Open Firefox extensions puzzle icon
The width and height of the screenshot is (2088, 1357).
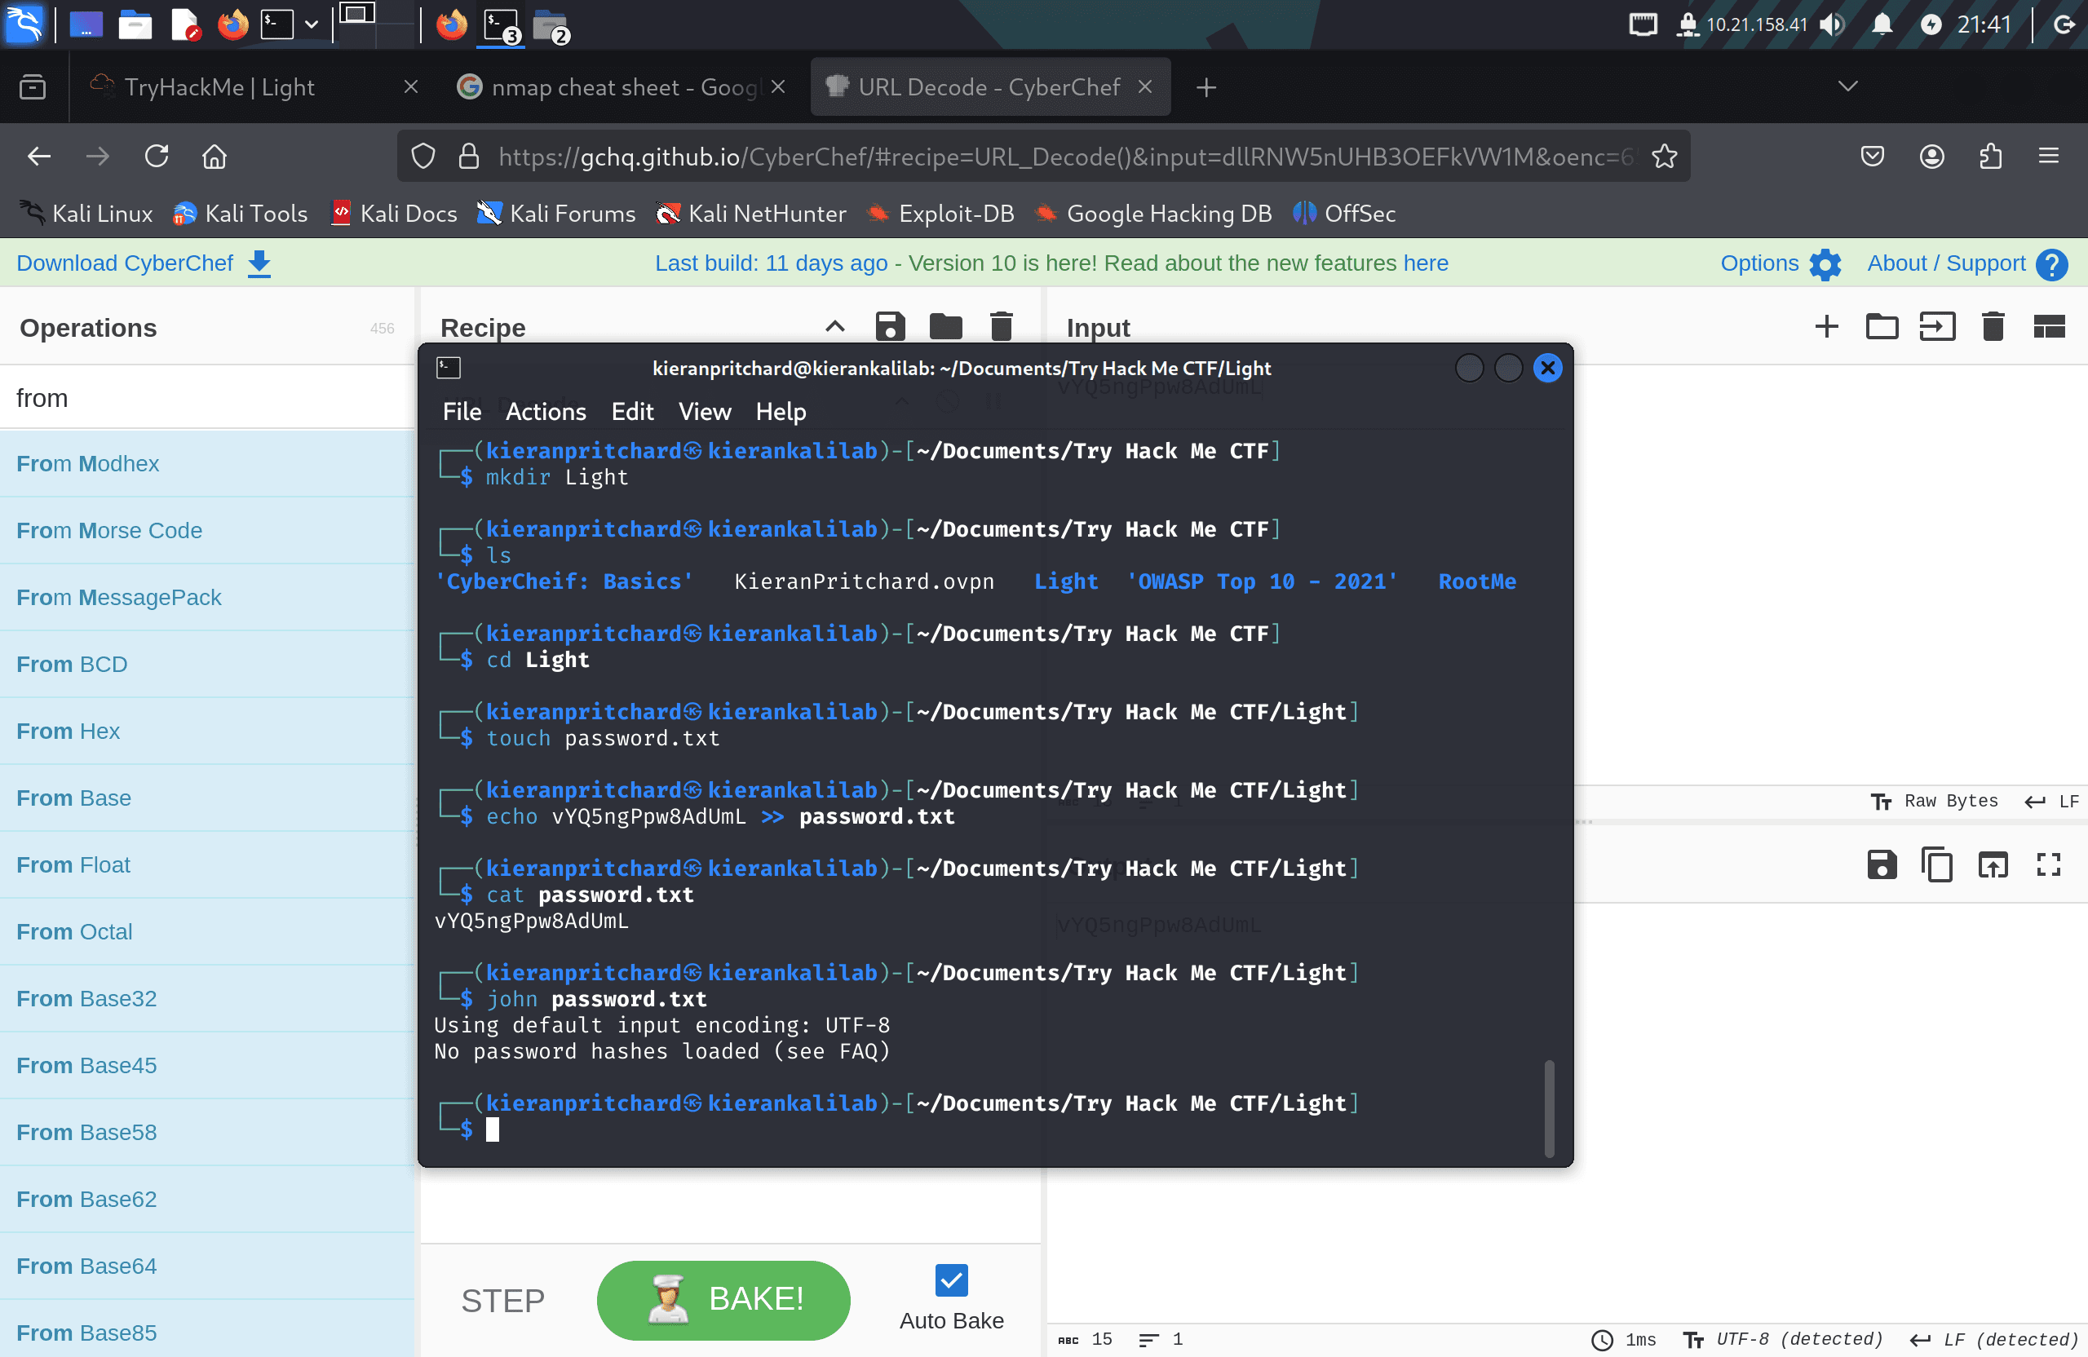(1990, 156)
